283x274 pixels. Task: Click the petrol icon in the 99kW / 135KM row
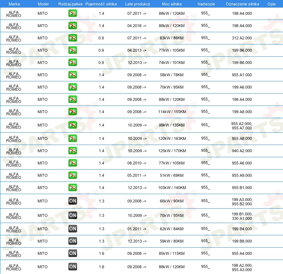pos(72,125)
